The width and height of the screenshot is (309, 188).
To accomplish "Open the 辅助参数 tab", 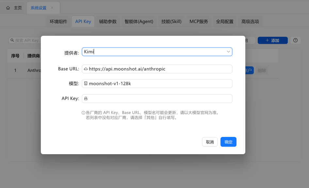I will pyautogui.click(x=108, y=21).
